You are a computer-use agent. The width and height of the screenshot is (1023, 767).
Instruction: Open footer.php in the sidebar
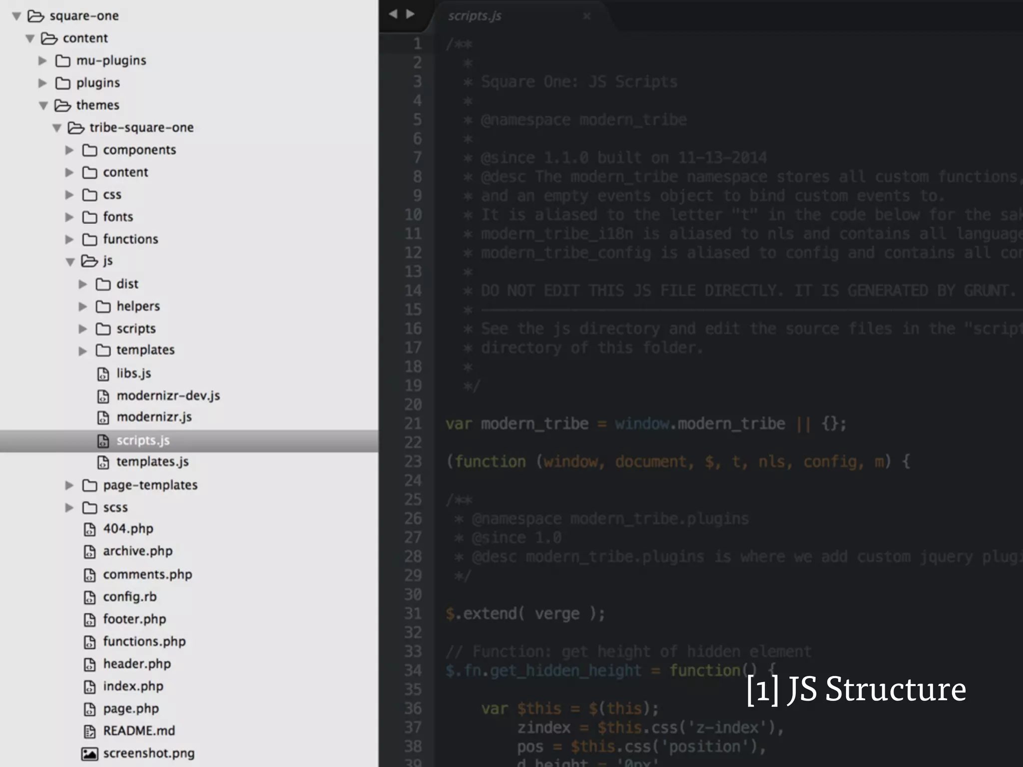[134, 619]
